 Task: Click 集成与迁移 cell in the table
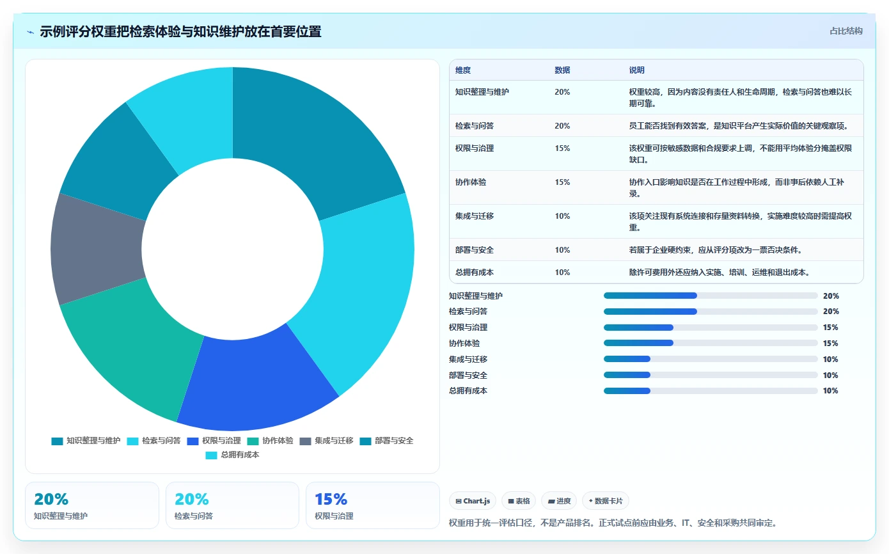pyautogui.click(x=475, y=216)
